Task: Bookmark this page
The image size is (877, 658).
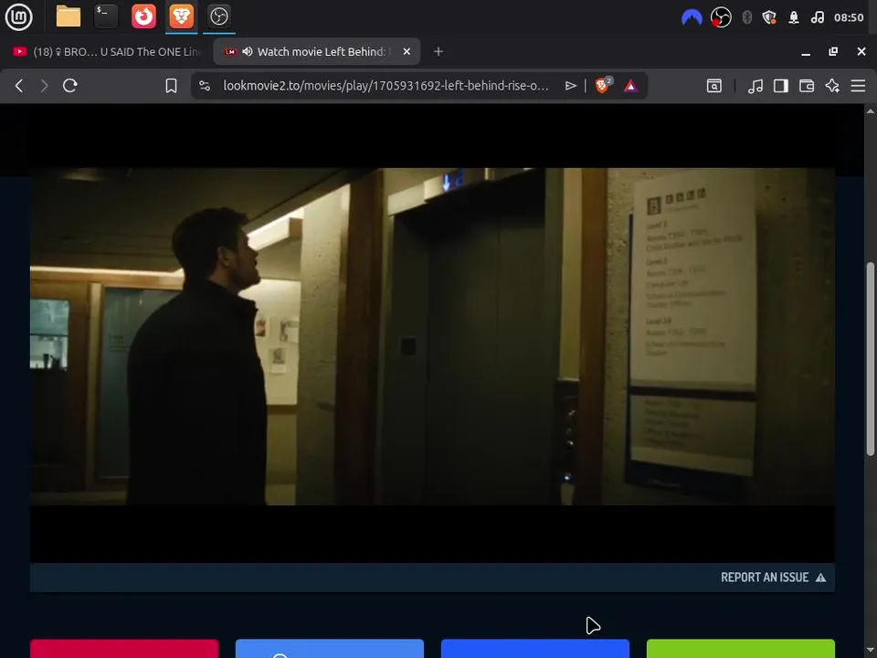Action: (x=171, y=86)
